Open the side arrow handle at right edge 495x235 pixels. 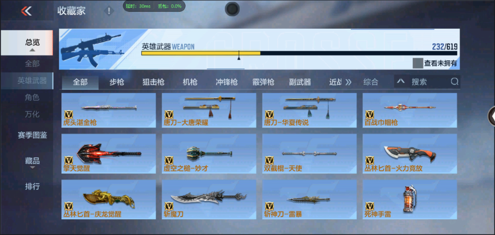pyautogui.click(x=492, y=116)
